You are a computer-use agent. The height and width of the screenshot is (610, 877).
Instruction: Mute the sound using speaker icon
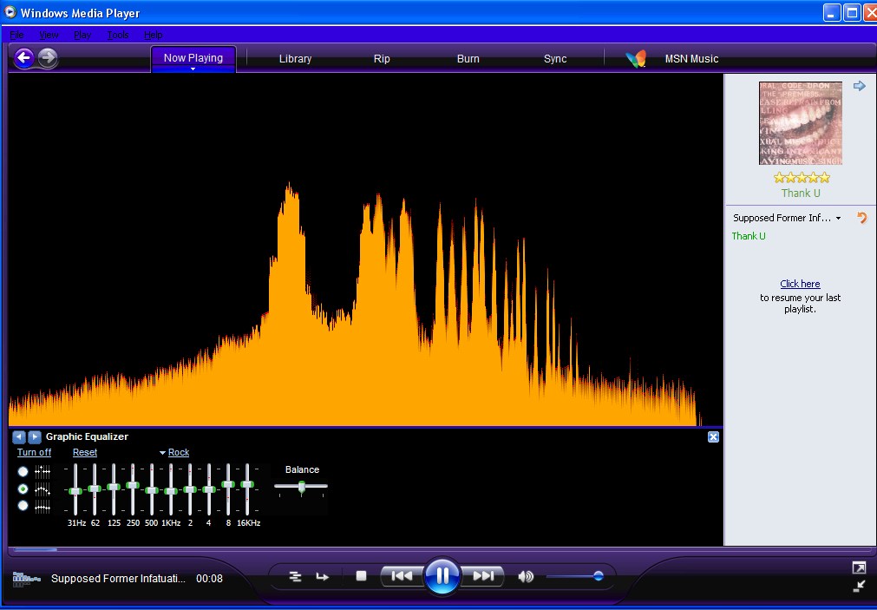pos(525,576)
